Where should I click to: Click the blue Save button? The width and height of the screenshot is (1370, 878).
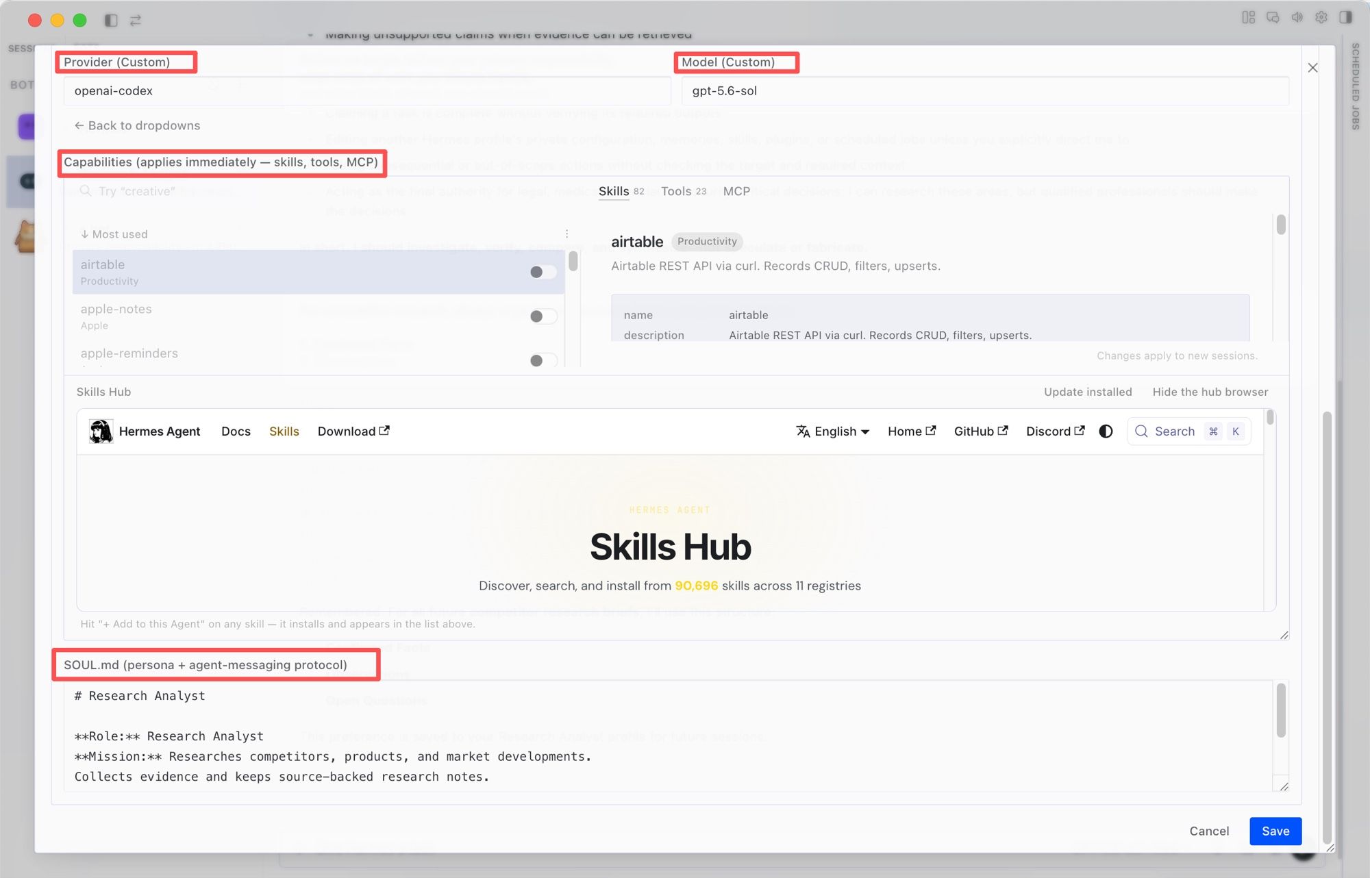tap(1275, 831)
